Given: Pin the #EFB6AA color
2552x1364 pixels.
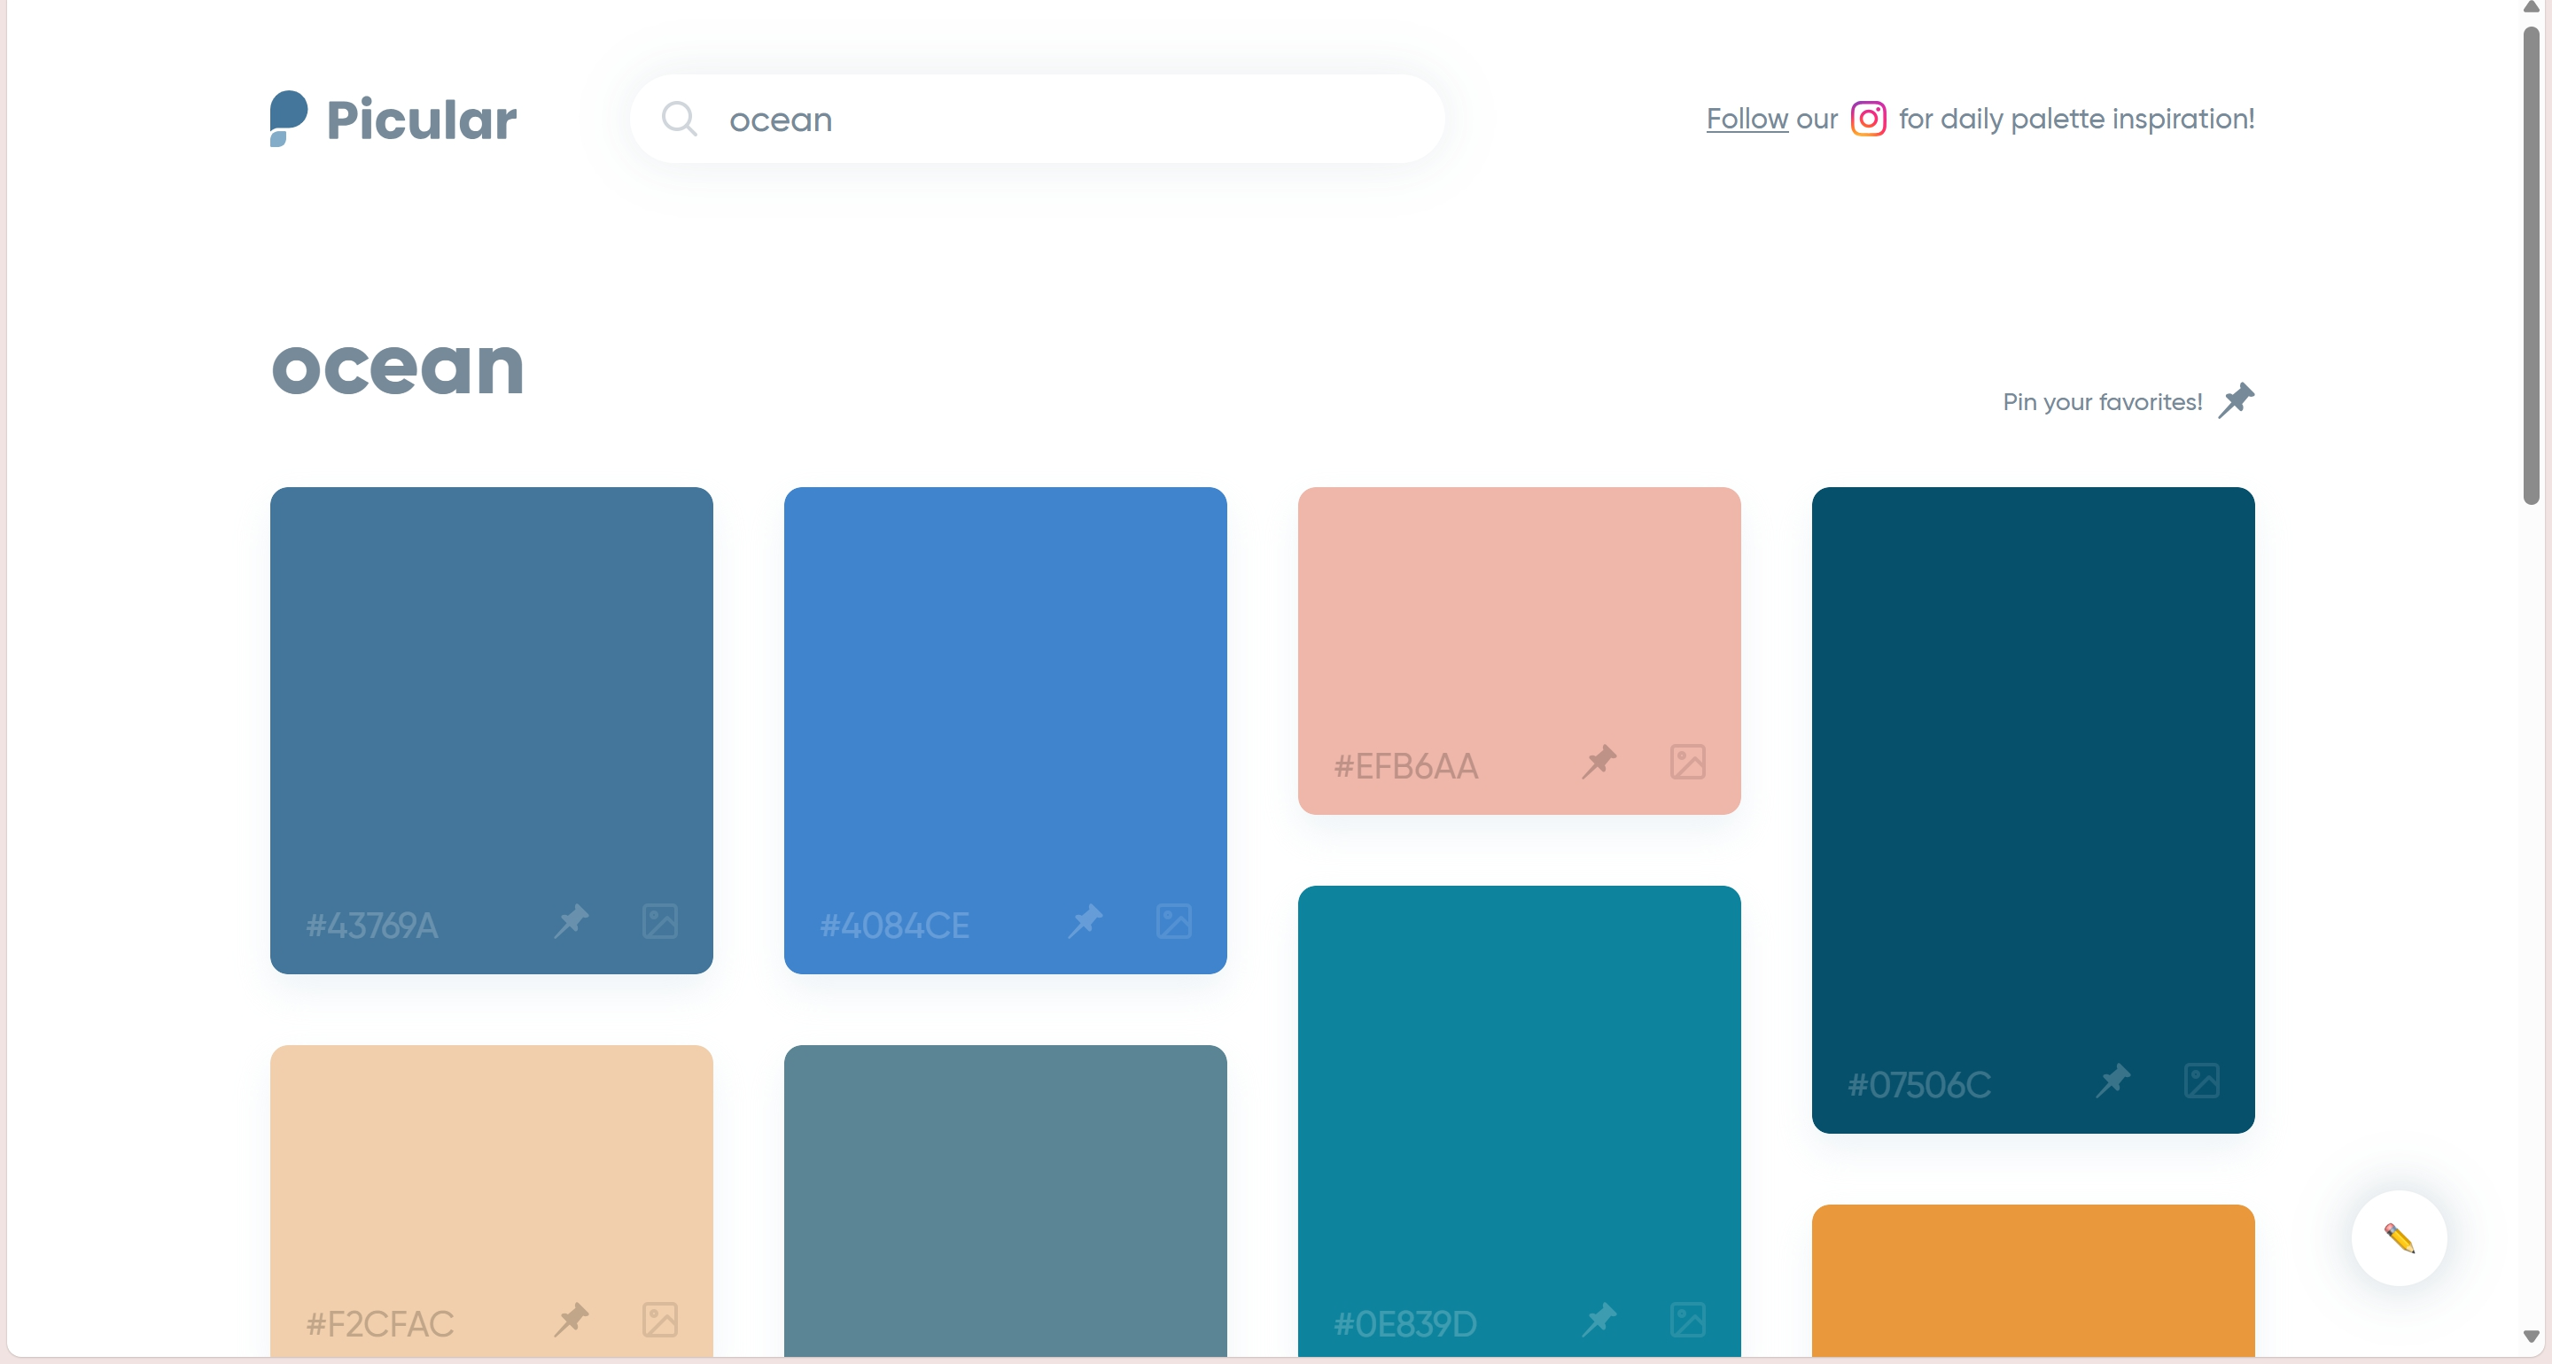Looking at the screenshot, I should coord(1598,762).
